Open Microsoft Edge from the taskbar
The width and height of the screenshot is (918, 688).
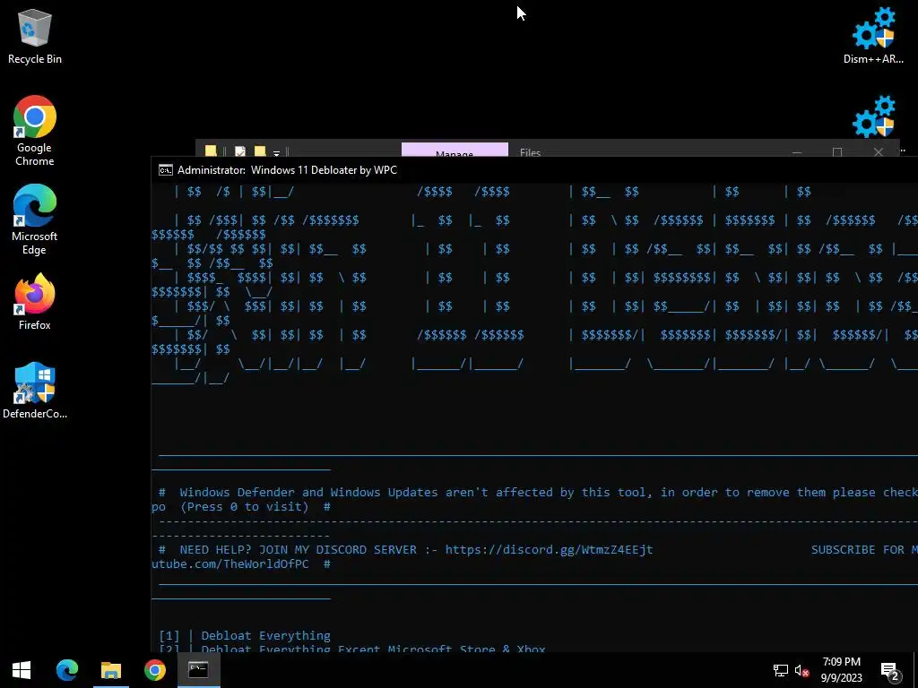[x=66, y=670]
